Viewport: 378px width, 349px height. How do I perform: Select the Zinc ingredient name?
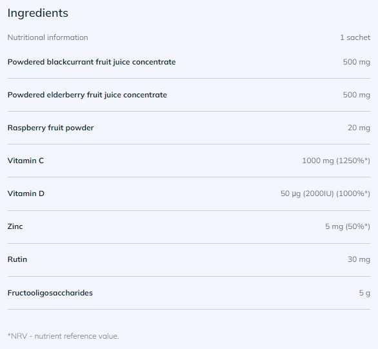15,226
